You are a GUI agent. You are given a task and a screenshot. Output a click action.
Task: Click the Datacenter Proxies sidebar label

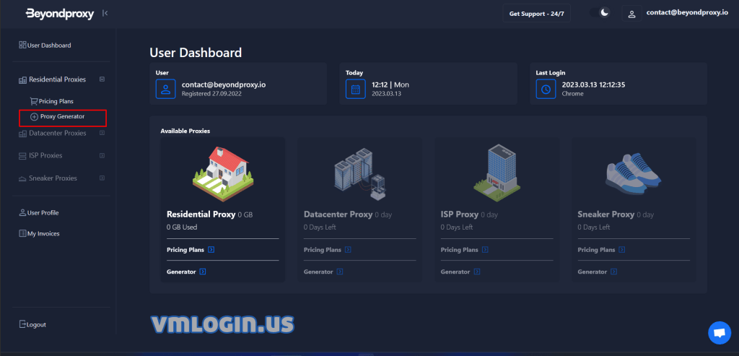tap(58, 133)
